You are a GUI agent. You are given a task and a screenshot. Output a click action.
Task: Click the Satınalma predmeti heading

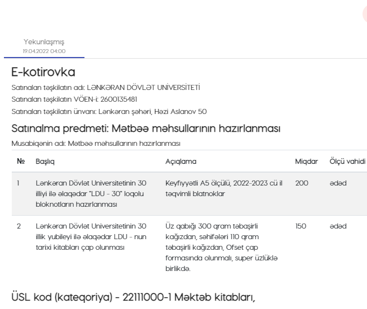146,129
